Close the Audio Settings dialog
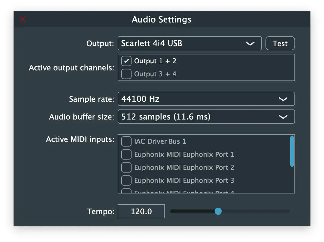 click(x=22, y=19)
